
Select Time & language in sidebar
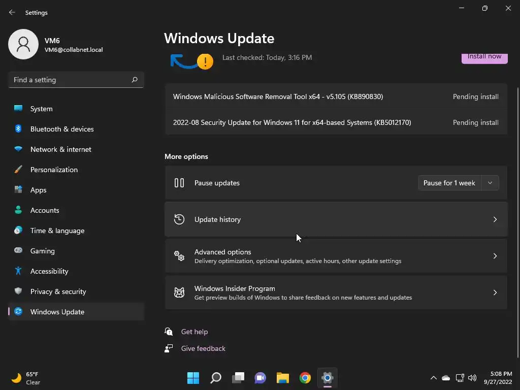click(76, 231)
